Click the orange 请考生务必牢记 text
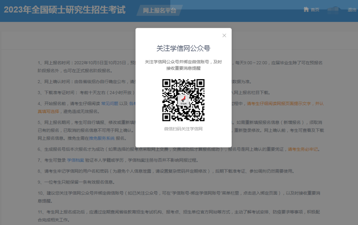Viewport: 358px width, 225px height. [303, 149]
